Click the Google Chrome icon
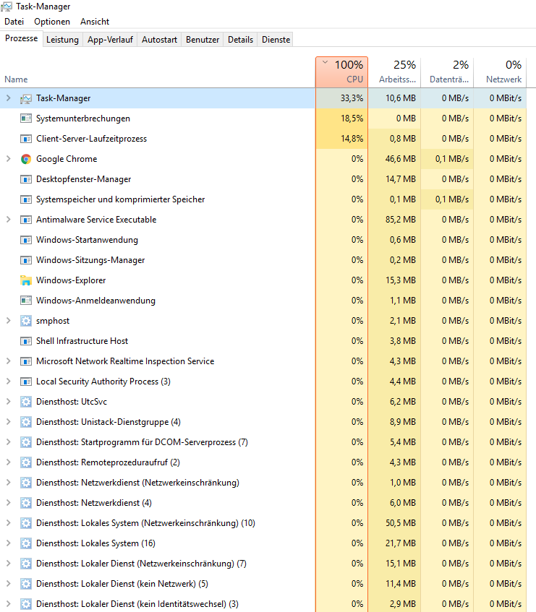 (26, 159)
